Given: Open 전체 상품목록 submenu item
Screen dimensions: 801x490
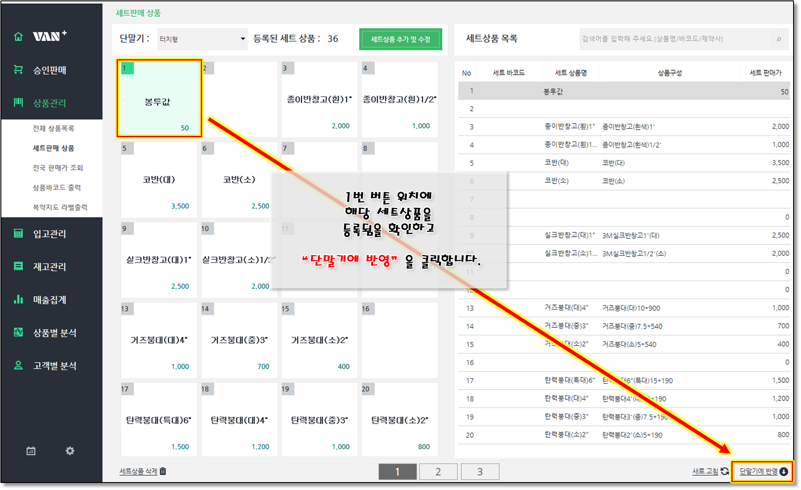Looking at the screenshot, I should (53, 128).
